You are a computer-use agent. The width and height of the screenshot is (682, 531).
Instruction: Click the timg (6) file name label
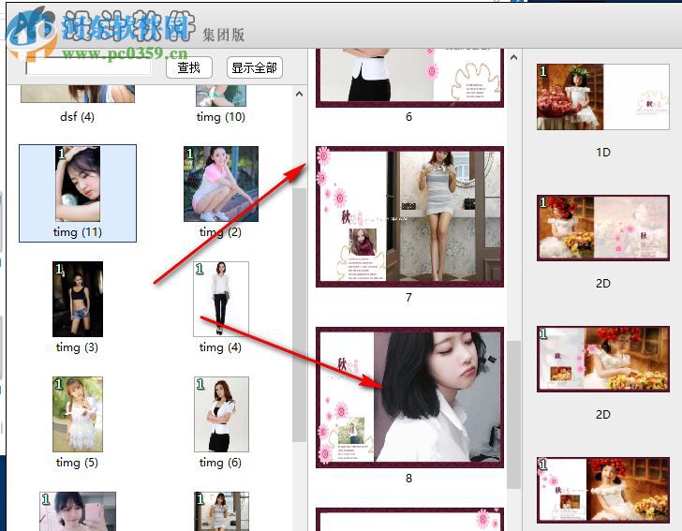(220, 463)
